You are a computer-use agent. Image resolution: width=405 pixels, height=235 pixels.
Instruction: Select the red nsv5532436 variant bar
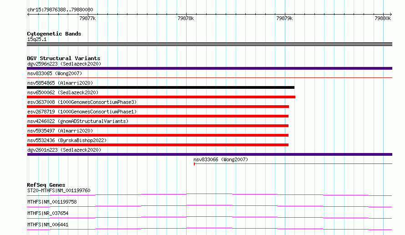point(157,145)
